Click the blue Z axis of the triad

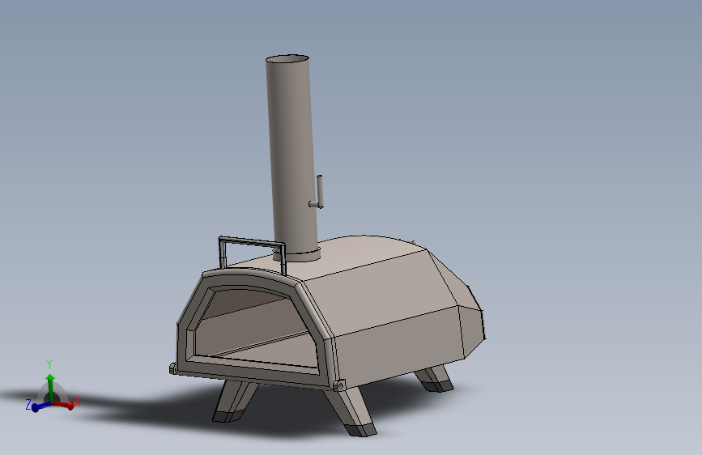(x=40, y=406)
